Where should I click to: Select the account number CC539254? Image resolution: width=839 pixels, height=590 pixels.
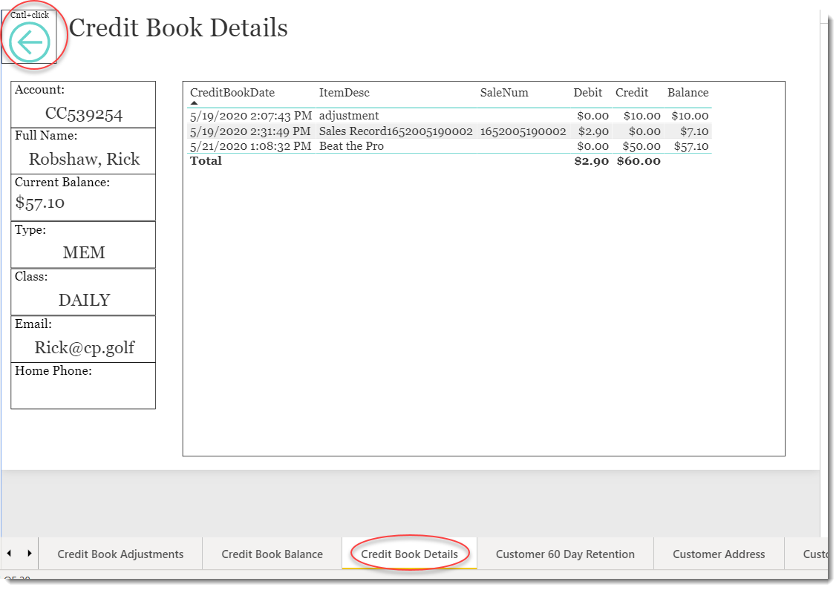point(84,114)
